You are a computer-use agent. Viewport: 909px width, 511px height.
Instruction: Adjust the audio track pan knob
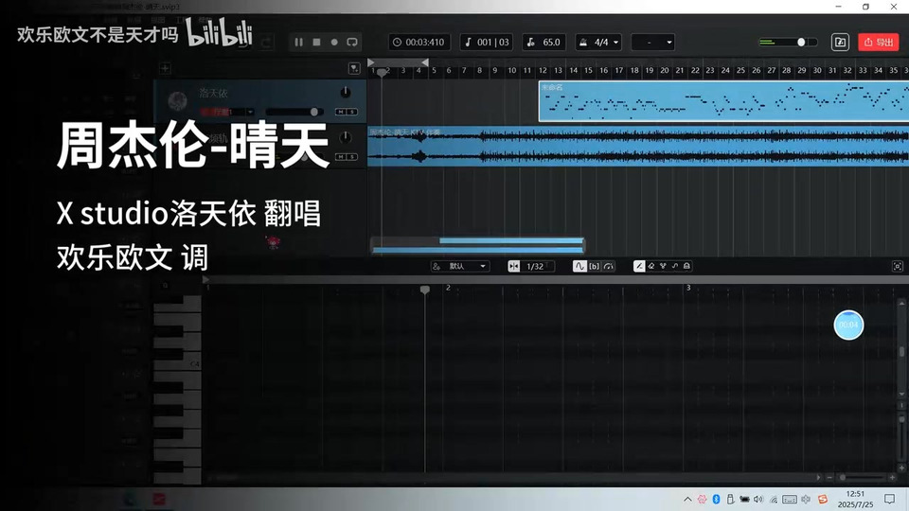pos(345,137)
